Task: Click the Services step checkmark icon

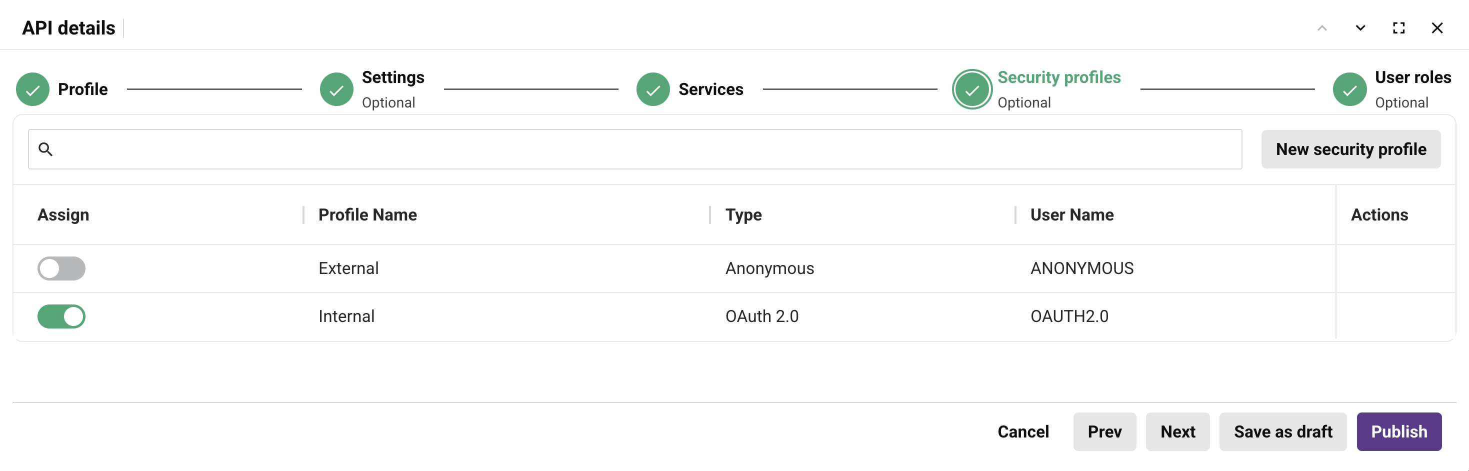Action: click(x=652, y=89)
